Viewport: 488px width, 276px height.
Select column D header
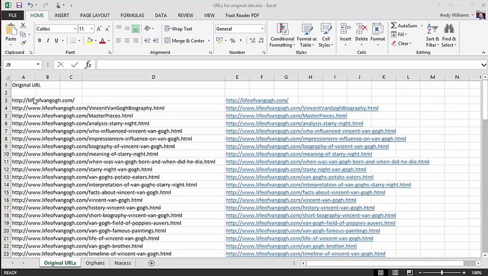(153, 77)
